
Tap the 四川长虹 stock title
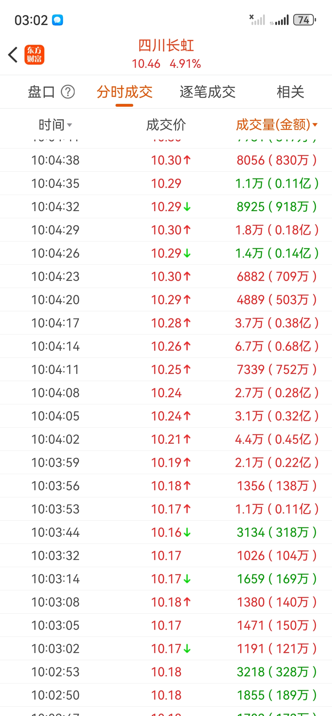click(x=166, y=45)
